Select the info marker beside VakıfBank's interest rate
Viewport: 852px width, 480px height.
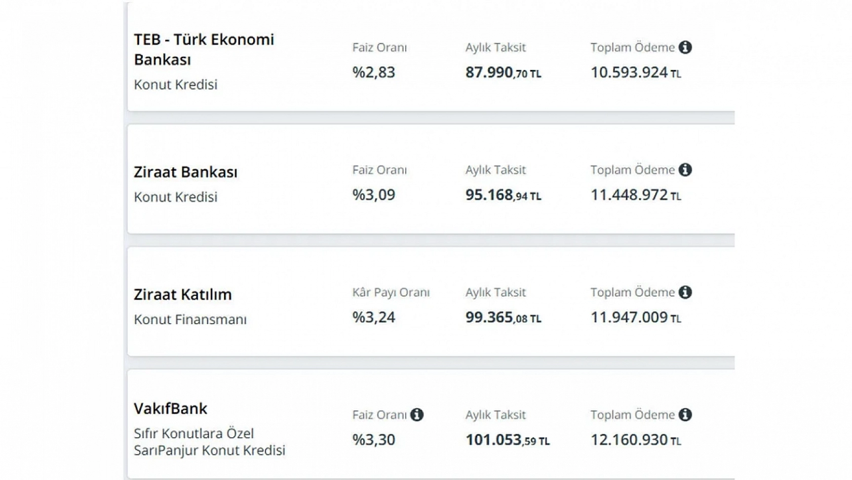point(417,415)
